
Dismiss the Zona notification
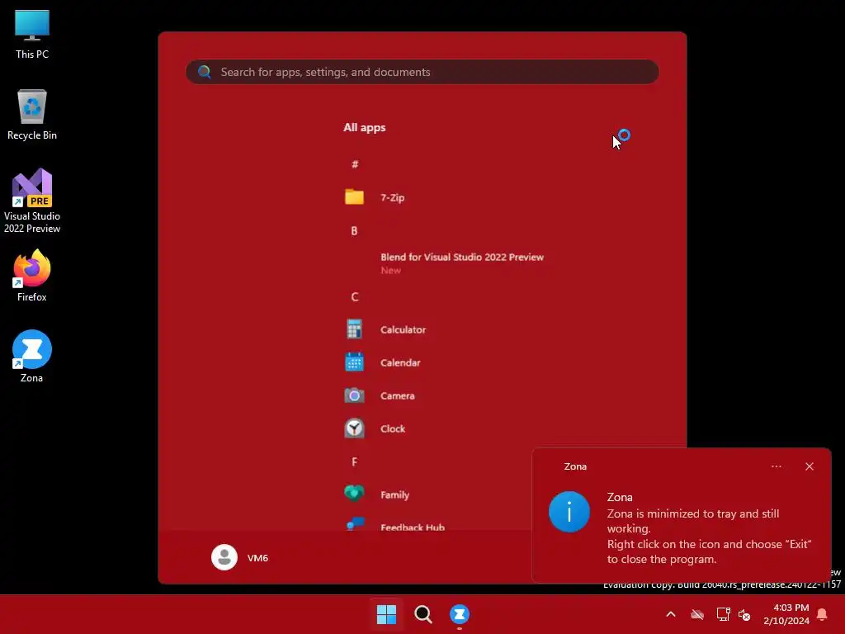(810, 466)
